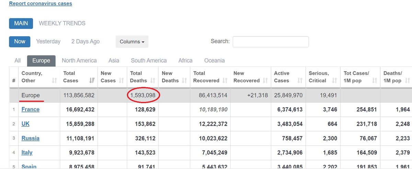Sort by Total Recovered column arrows
This screenshot has width=412, height=169.
coord(225,80)
